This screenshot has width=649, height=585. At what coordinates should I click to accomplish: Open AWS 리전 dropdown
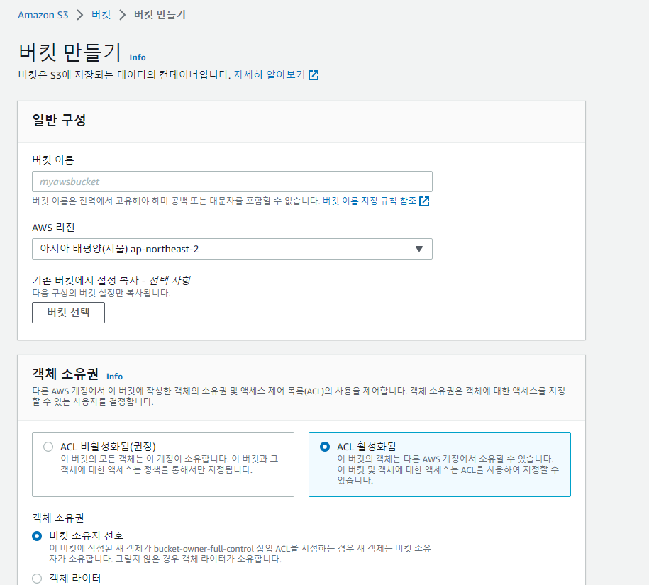pyautogui.click(x=232, y=249)
